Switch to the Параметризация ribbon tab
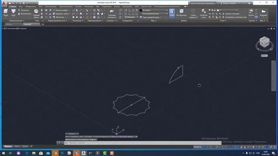278x156 pixels. tap(66, 6)
